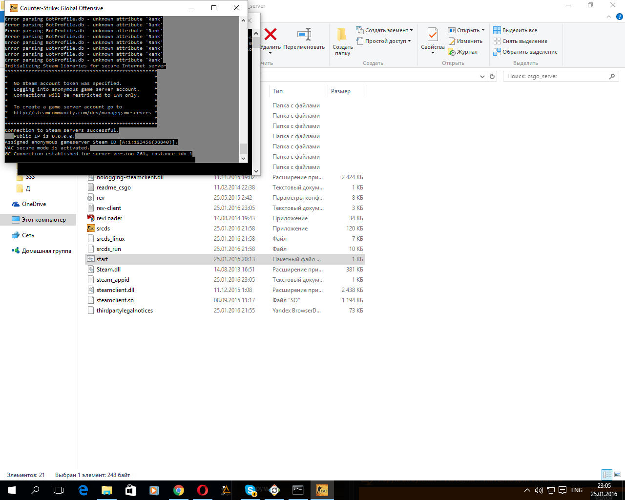The image size is (625, 500).
Task: Switch to the command prompt taskbar icon
Action: 298,490
